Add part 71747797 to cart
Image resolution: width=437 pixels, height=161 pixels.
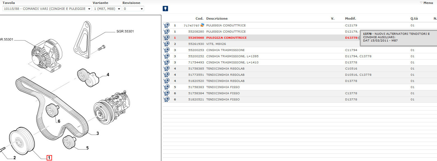click(x=166, y=25)
